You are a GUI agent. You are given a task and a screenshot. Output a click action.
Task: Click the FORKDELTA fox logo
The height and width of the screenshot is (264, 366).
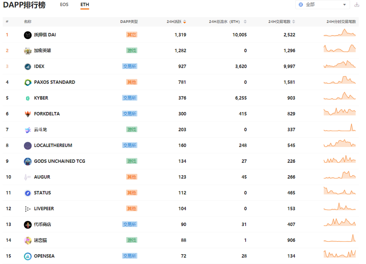coord(28,114)
